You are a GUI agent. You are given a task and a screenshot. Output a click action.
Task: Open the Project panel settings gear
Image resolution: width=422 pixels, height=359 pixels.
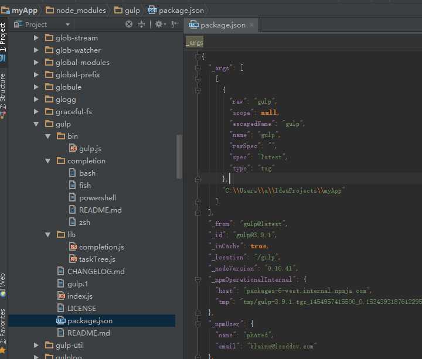161,24
